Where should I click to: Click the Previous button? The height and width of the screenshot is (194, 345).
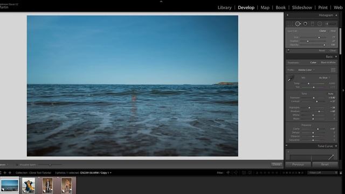coord(298,164)
